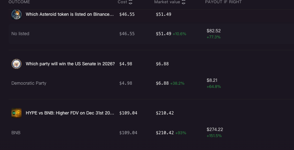Sort by the Cost column header
The height and width of the screenshot is (150, 294).
point(122,2)
